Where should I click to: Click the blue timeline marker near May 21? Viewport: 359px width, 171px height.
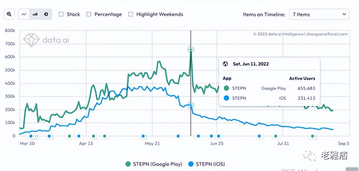click(x=144, y=136)
